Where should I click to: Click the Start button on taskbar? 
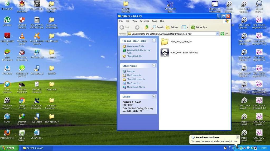(x=9, y=148)
